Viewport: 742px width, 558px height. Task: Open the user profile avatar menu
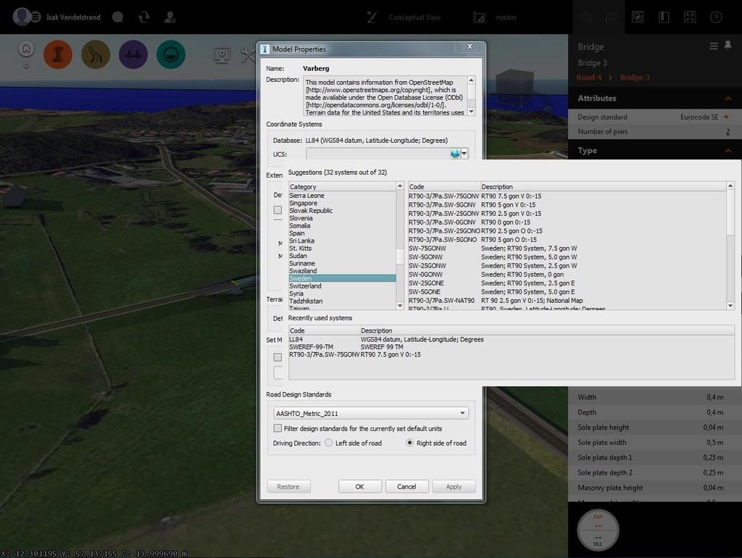coord(22,17)
